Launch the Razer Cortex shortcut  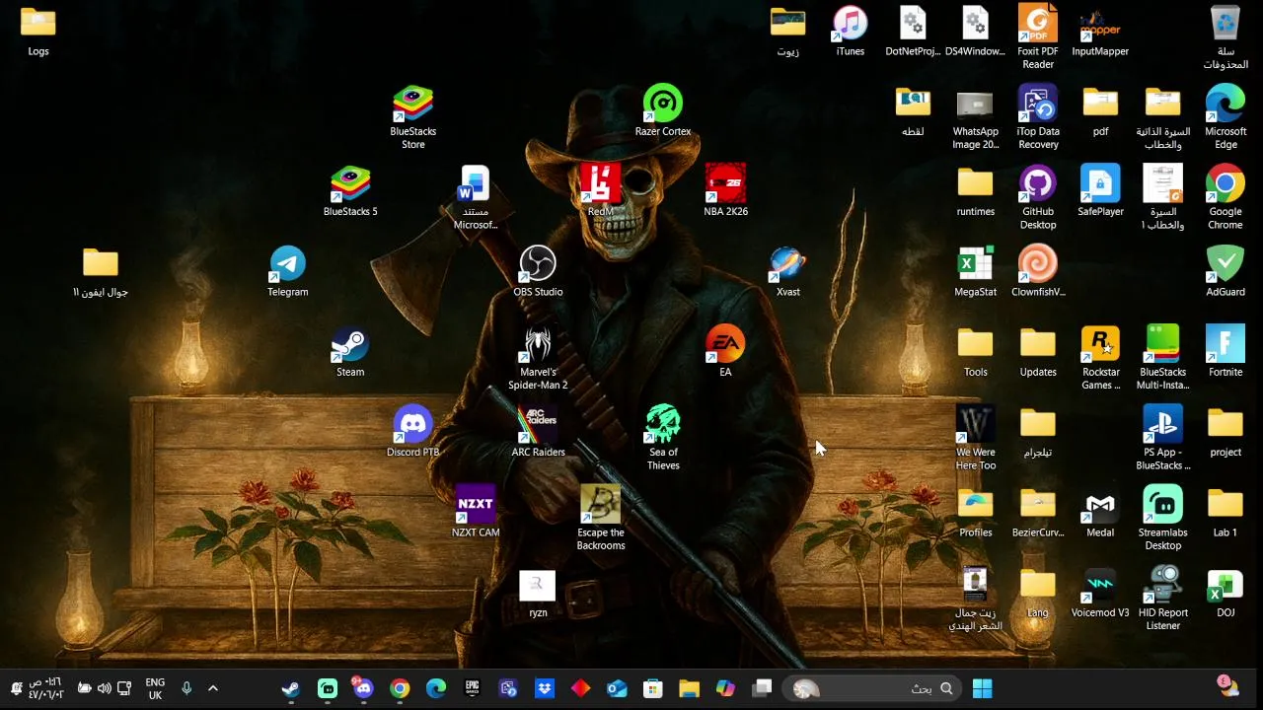[663, 111]
